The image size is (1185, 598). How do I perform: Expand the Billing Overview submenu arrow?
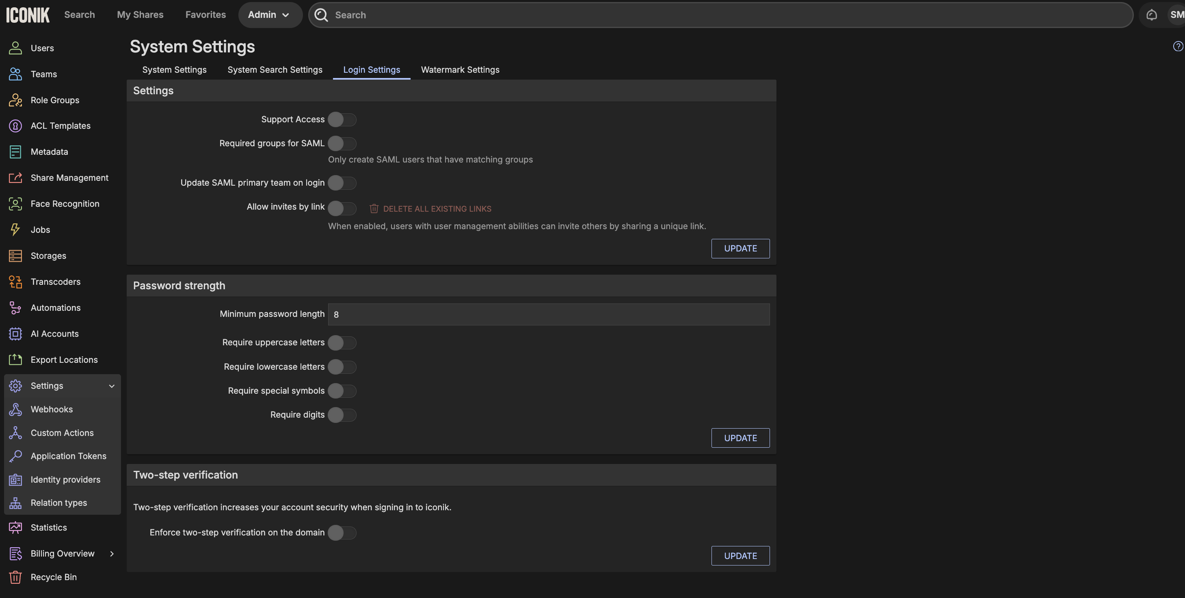(111, 553)
